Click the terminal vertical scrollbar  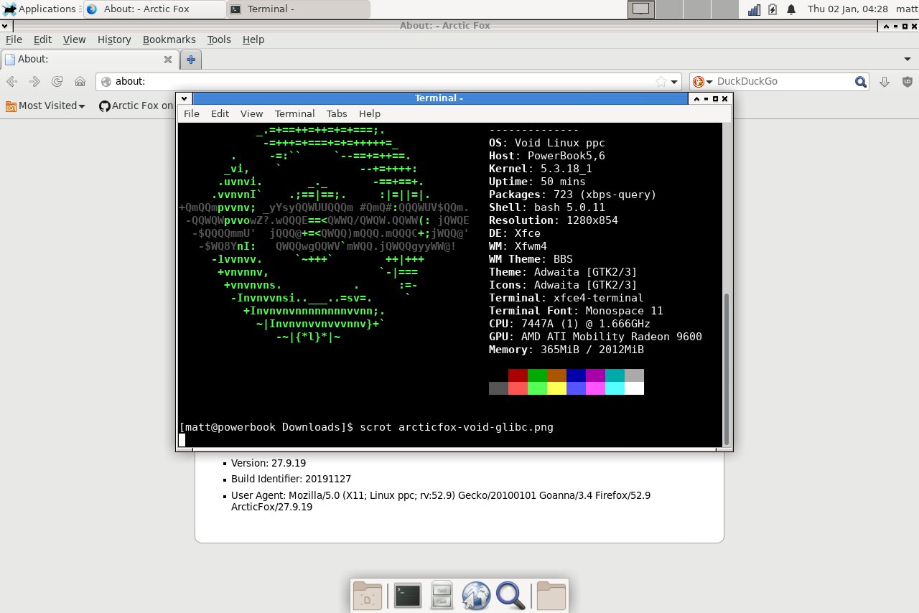coord(726,369)
